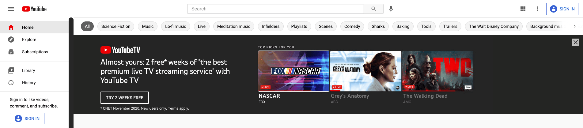This screenshot has height=128, width=583.
Task: Click the search magnifier button
Action: point(373,9)
